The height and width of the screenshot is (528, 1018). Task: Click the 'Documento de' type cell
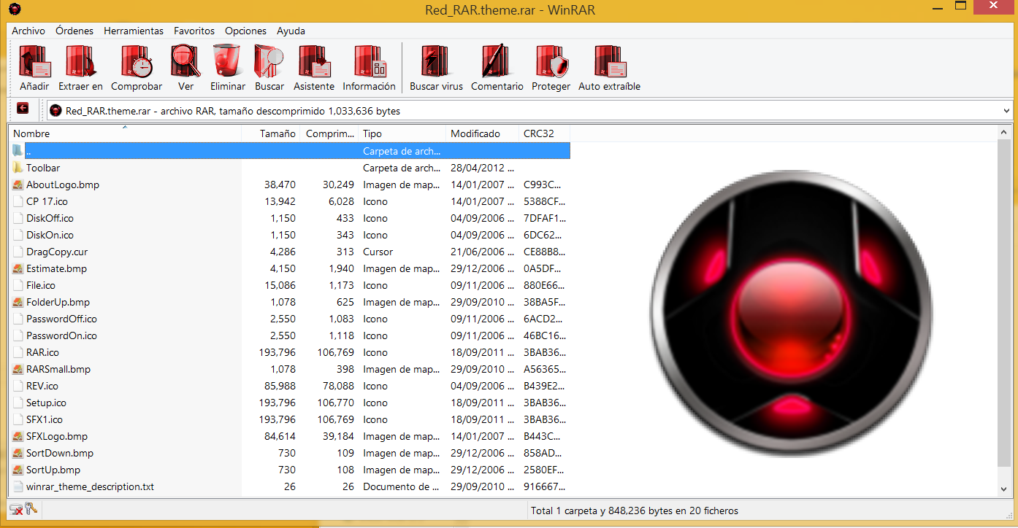click(x=401, y=486)
